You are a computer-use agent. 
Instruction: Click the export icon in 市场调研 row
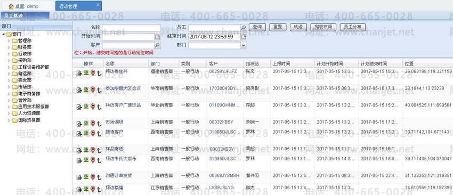point(79,124)
